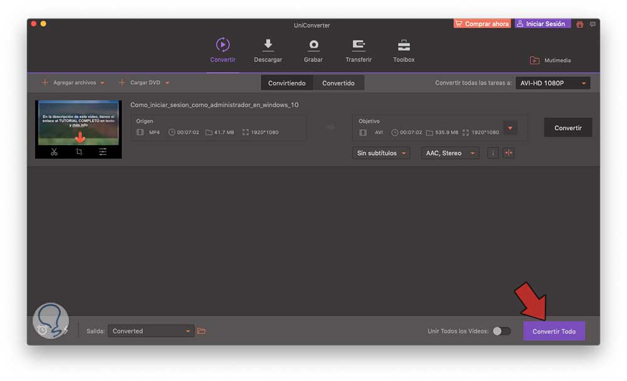Click the media info icon
627x381 pixels.
coord(493,153)
